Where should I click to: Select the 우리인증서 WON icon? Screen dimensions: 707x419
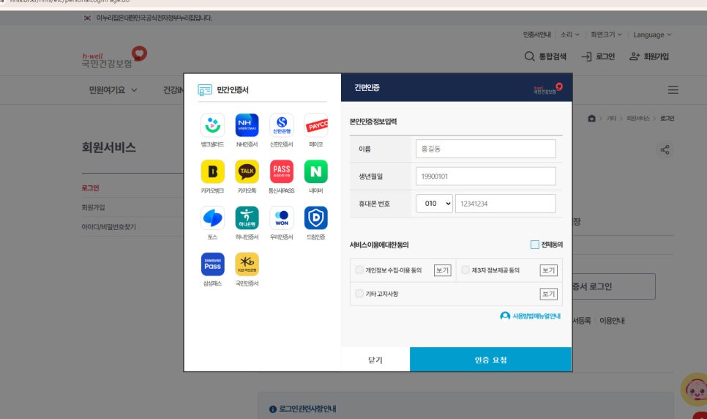281,218
